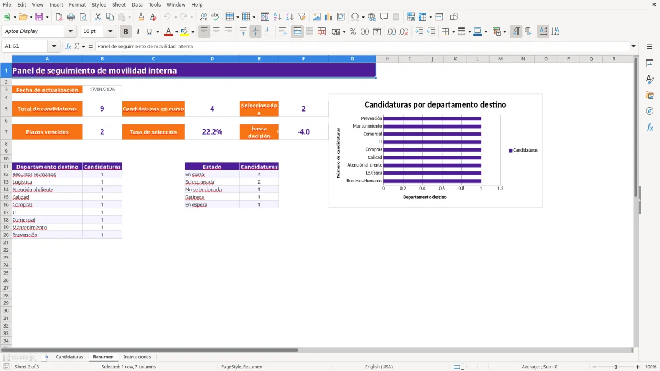The image size is (660, 371).
Task: Toggle Center Vertically alignment
Action: (x=255, y=32)
